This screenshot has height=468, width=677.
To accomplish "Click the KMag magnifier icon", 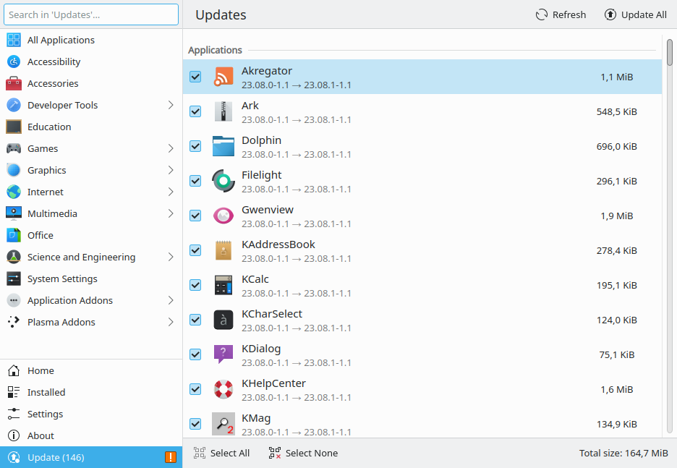I will [x=223, y=424].
